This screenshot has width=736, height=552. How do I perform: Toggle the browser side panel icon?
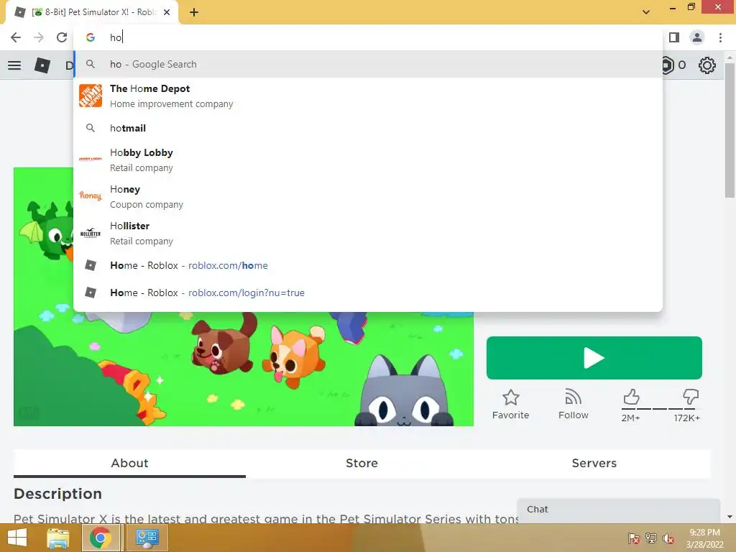coord(674,37)
